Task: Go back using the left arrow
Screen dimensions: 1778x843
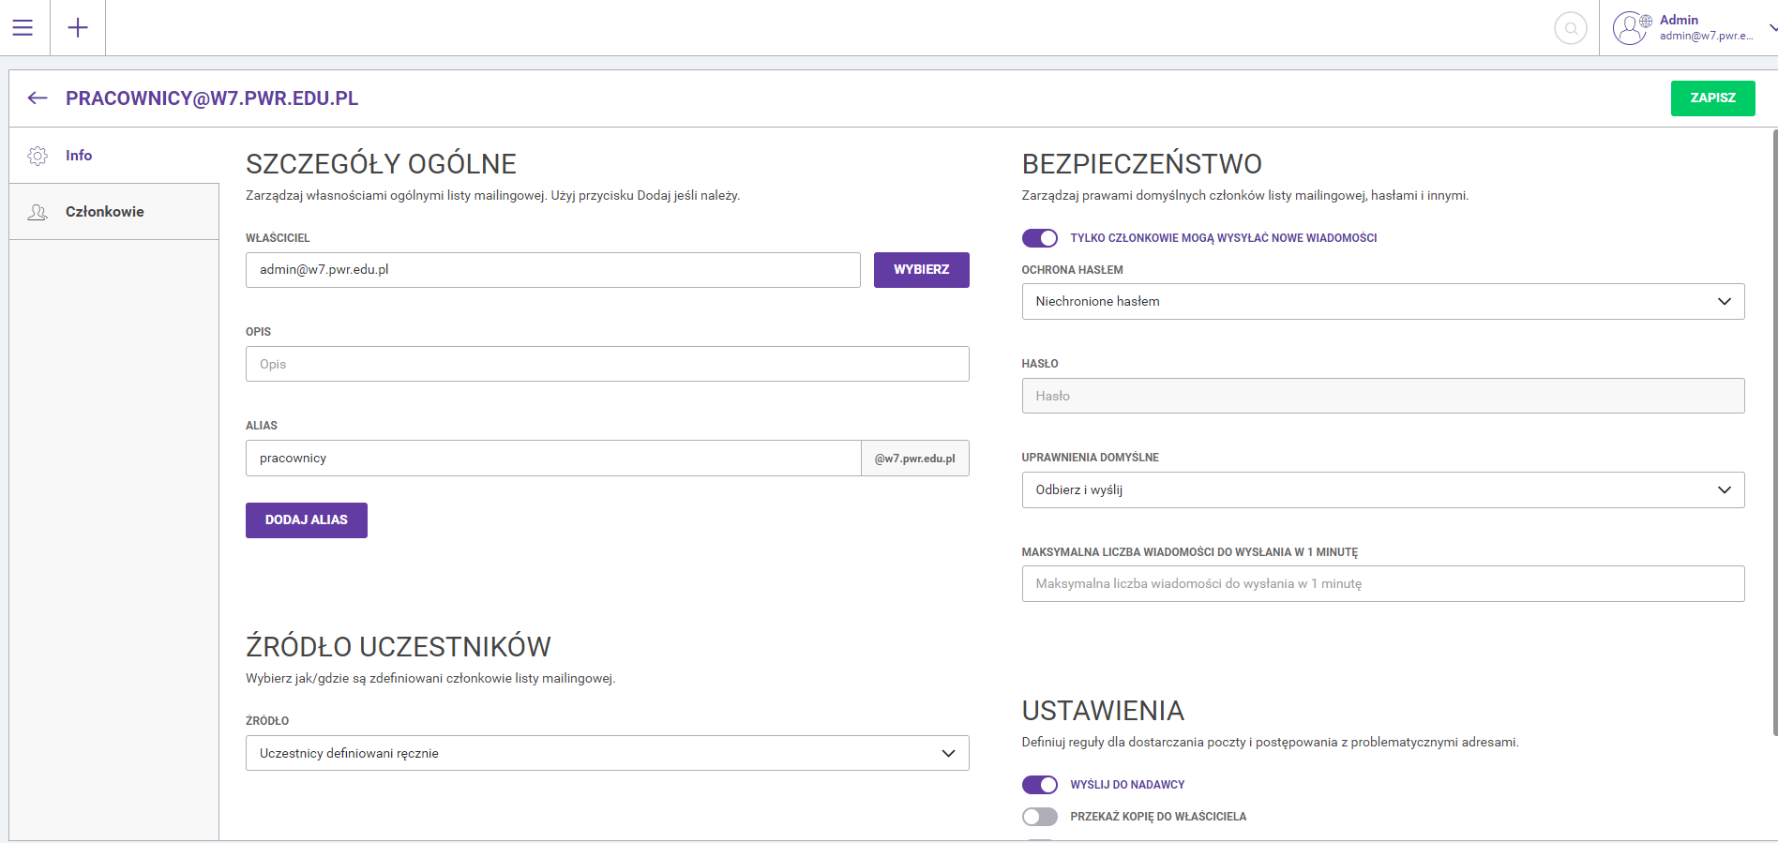Action: pyautogui.click(x=38, y=98)
